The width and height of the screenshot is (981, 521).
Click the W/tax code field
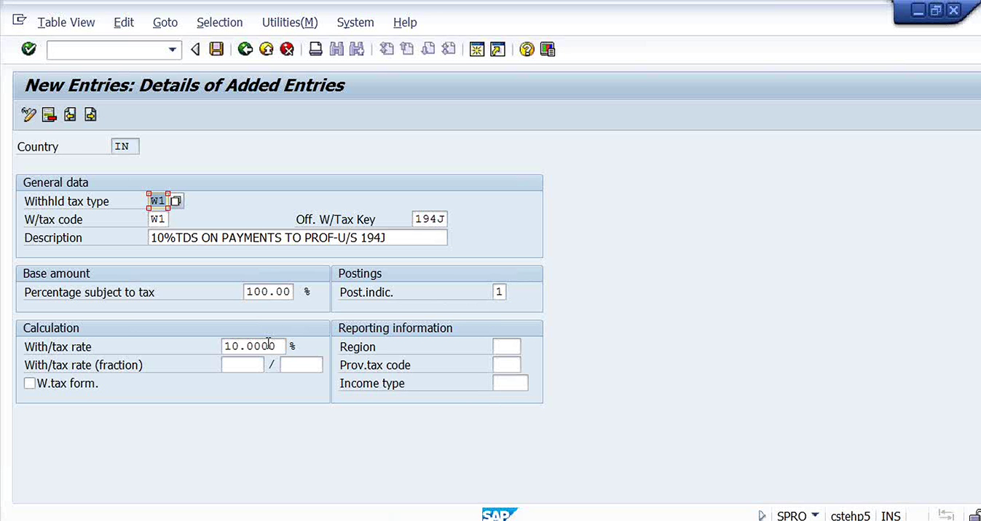click(158, 219)
